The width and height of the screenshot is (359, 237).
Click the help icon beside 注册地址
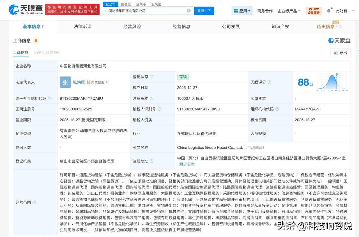click(x=151, y=161)
